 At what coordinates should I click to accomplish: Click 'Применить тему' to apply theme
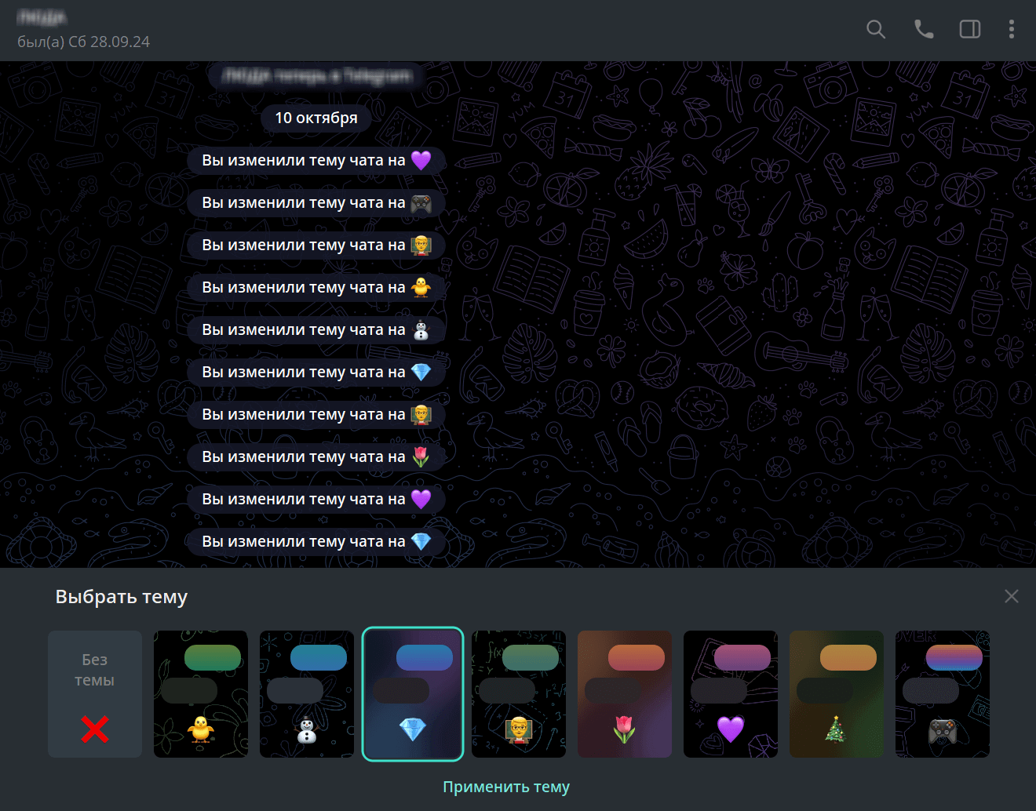pos(506,787)
